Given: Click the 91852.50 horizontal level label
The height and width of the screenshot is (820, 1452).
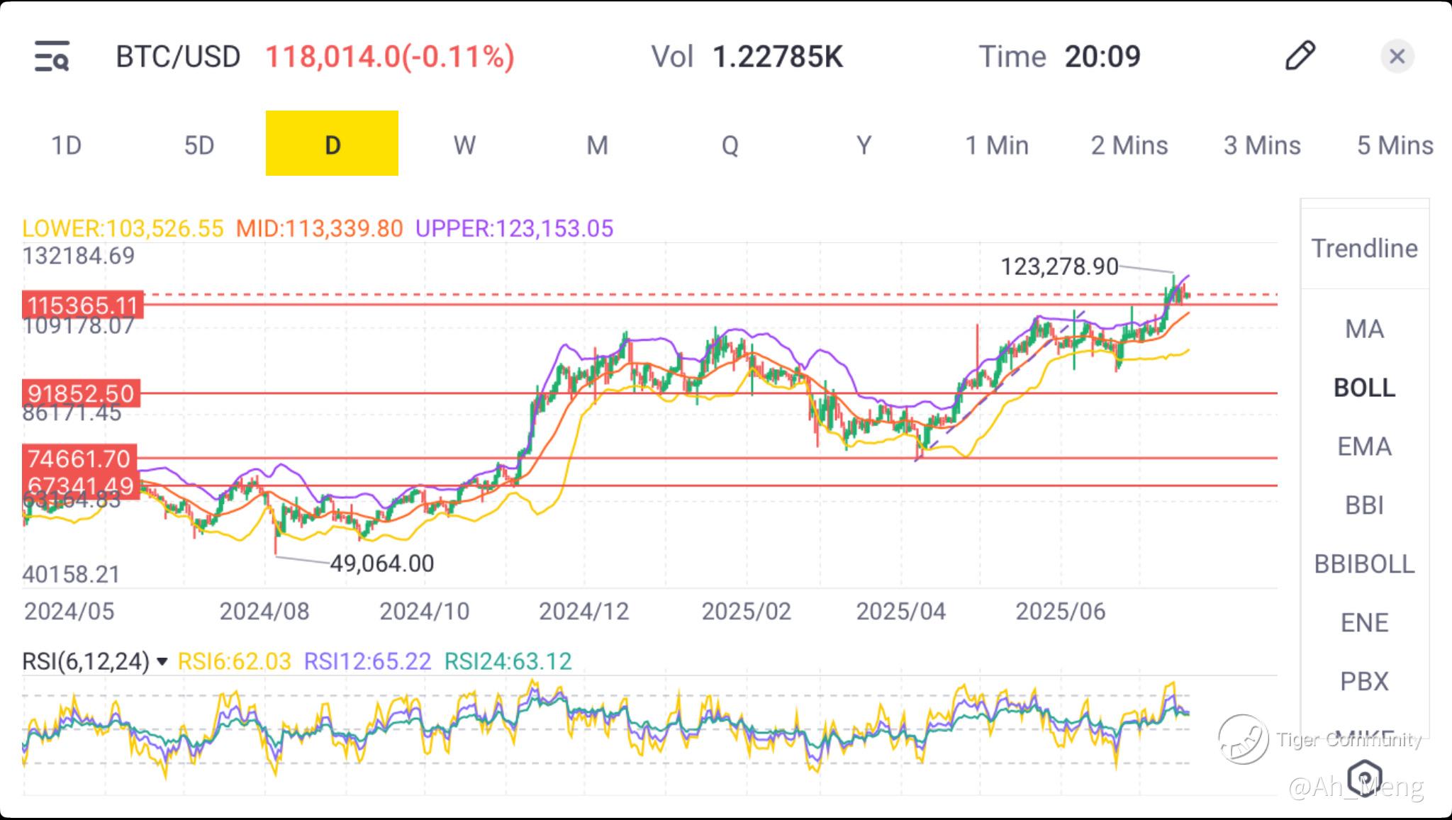Looking at the screenshot, I should point(81,393).
